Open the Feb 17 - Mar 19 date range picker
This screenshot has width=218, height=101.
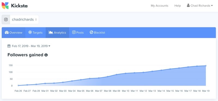pyautogui.click(x=29, y=46)
